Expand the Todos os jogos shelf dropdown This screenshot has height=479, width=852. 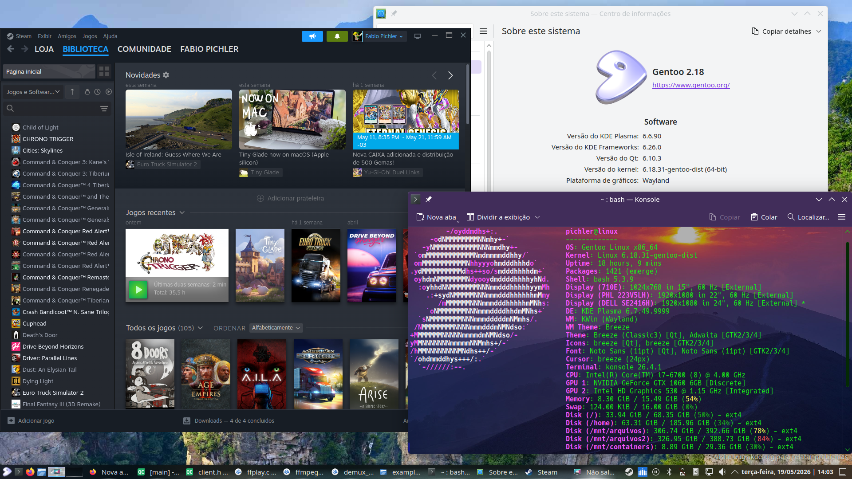click(x=200, y=328)
